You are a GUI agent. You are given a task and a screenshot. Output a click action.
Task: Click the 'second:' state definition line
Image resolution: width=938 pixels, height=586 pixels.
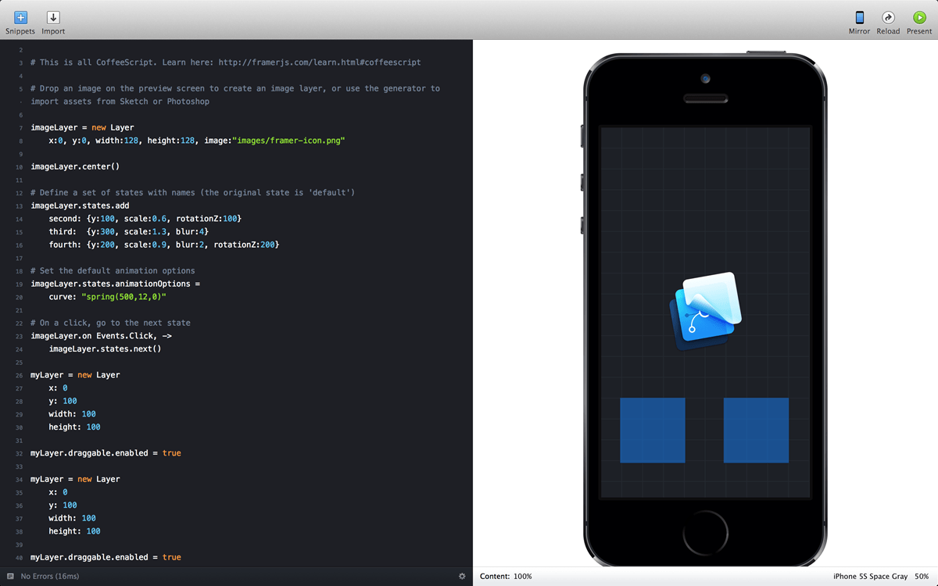(145, 219)
